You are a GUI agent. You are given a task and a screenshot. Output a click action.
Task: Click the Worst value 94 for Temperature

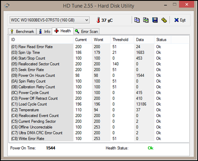tap(96, 110)
